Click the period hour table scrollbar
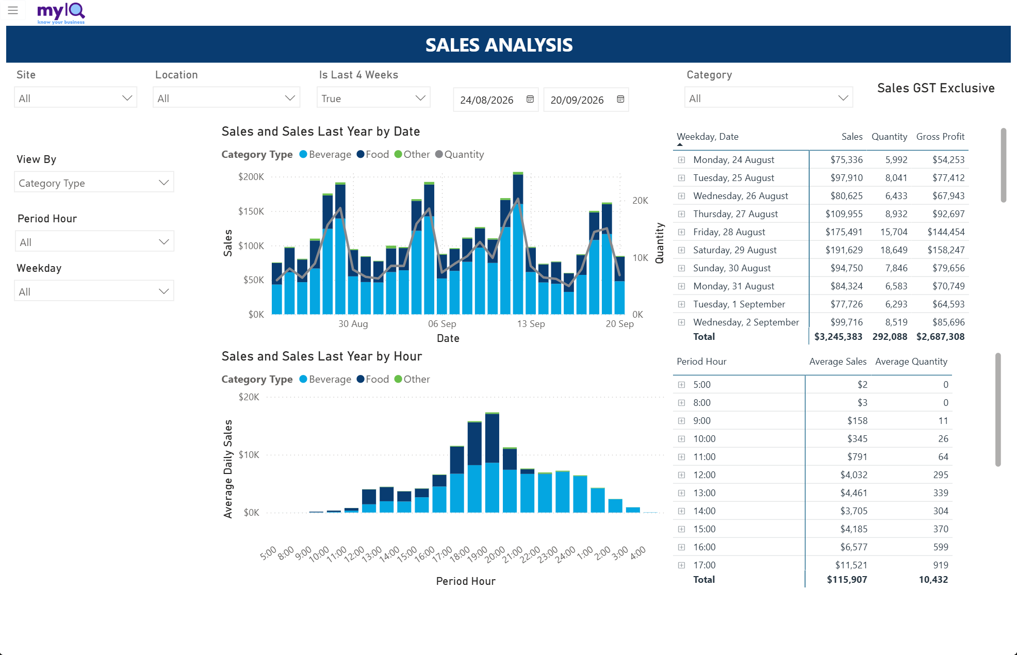The width and height of the screenshot is (1017, 655). [998, 410]
